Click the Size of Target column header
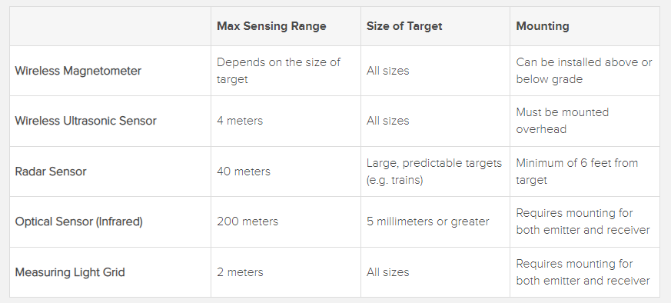Viewport: 671px width, 303px height. tap(404, 26)
